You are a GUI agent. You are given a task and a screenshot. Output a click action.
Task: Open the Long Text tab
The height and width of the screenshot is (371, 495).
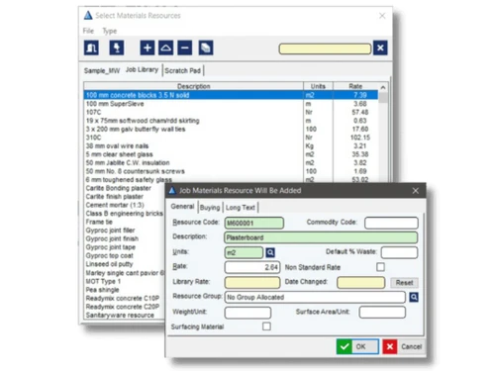(x=241, y=208)
